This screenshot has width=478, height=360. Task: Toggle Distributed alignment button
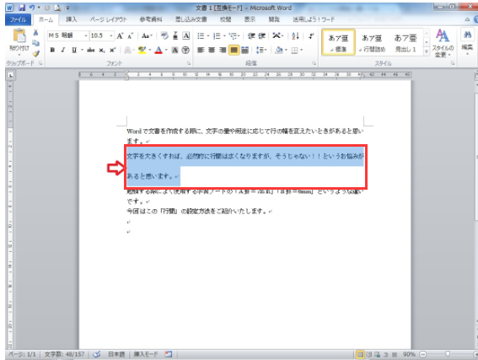(244, 50)
